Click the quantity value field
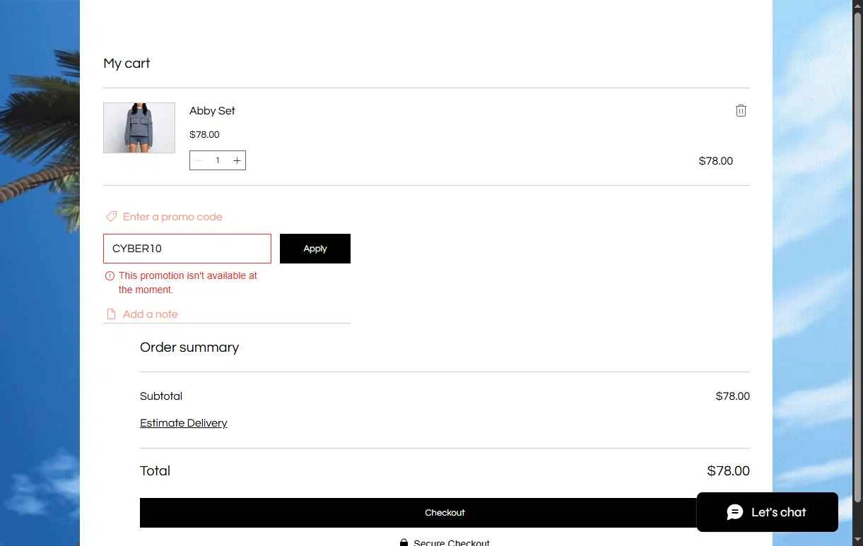The height and width of the screenshot is (546, 863). [218, 160]
